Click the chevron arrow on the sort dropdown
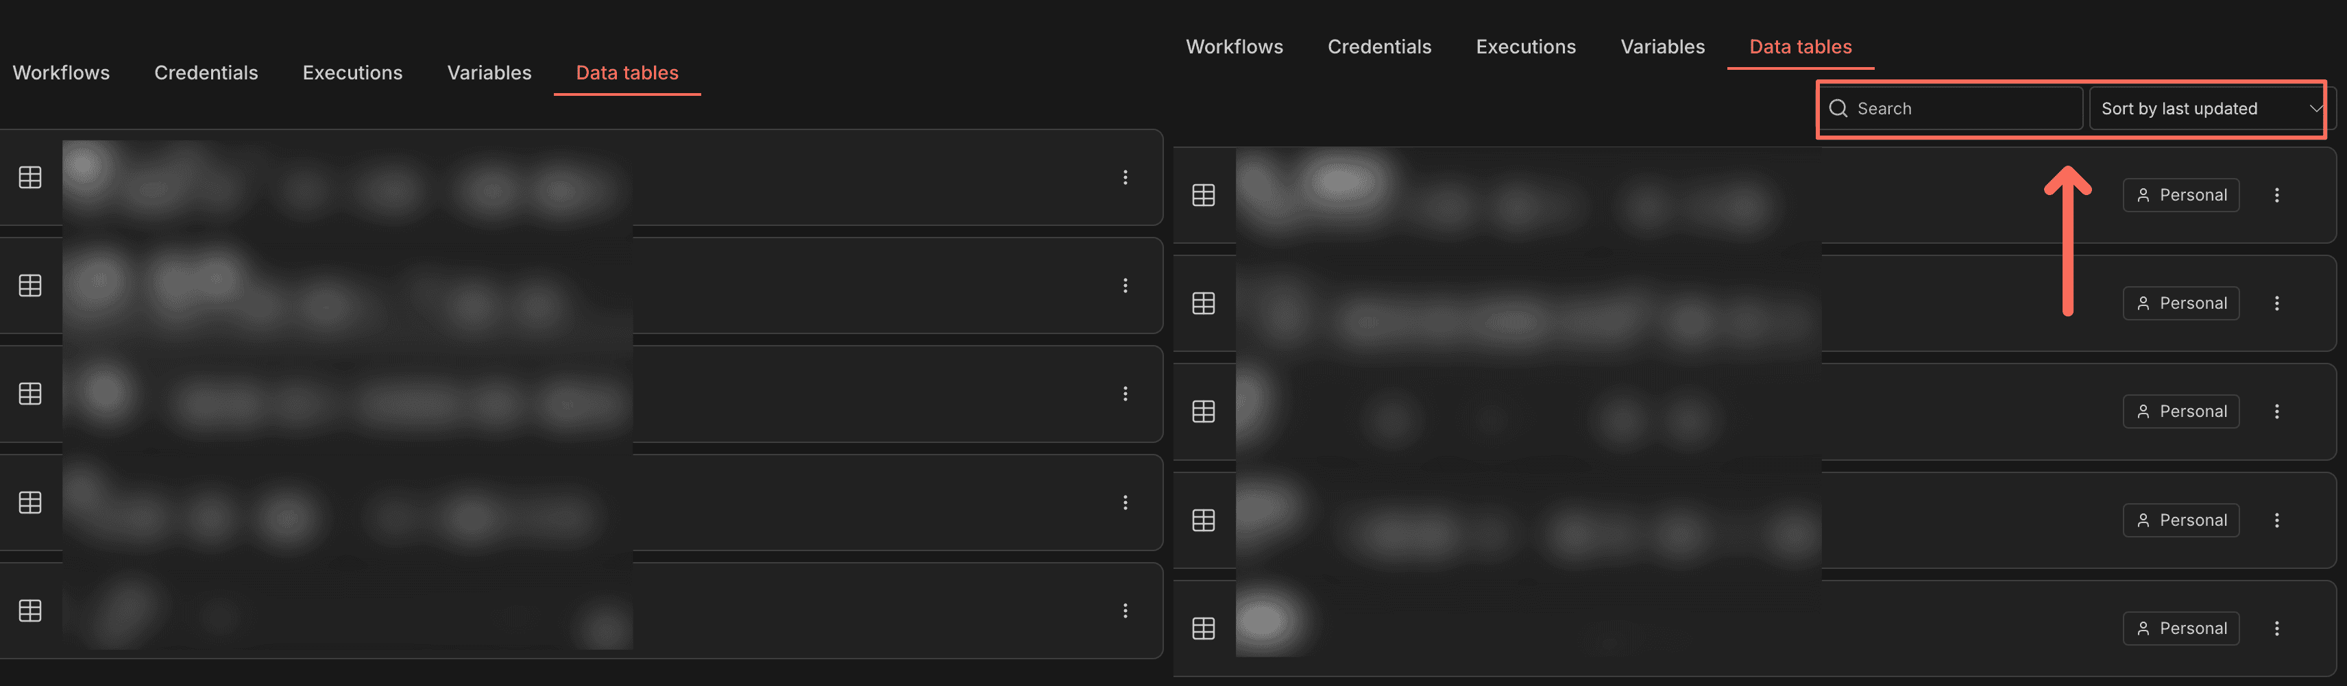Viewport: 2347px width, 686px height. tap(2315, 108)
